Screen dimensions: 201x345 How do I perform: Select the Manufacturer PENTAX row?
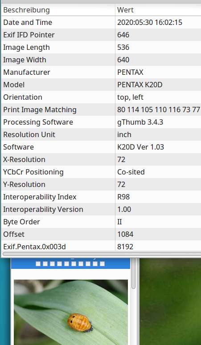101,72
